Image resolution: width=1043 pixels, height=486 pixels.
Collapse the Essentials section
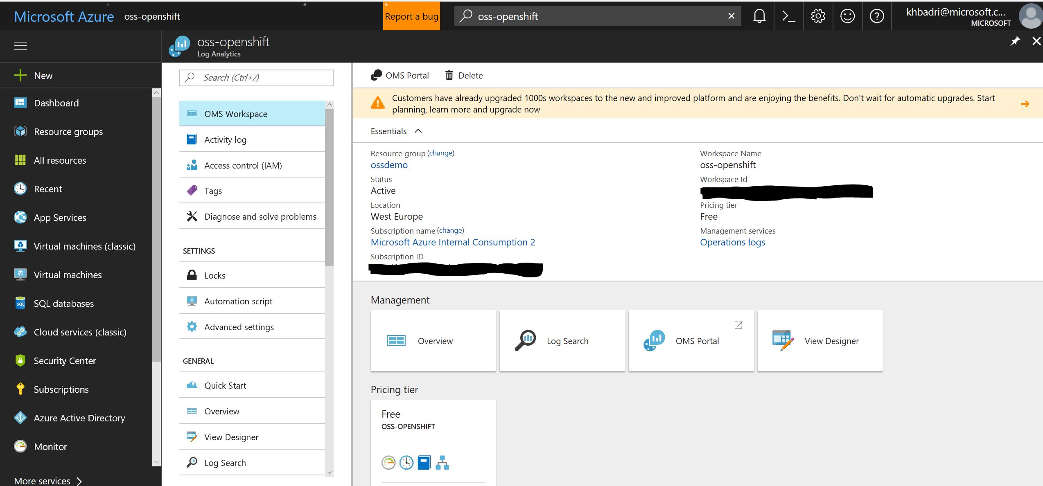pyautogui.click(x=418, y=131)
